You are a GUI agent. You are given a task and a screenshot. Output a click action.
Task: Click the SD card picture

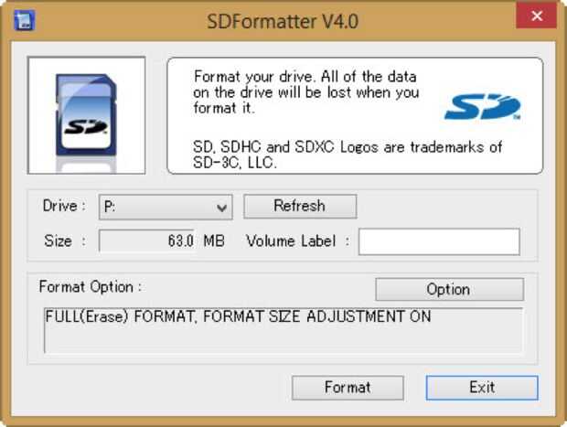87,115
